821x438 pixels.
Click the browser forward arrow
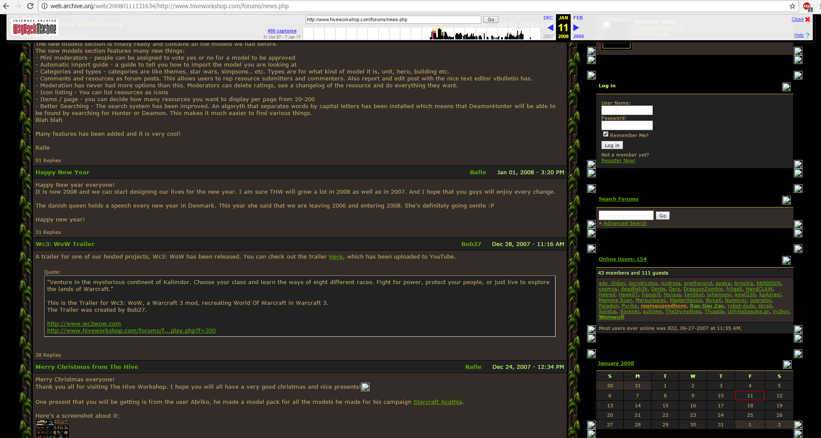click(18, 6)
